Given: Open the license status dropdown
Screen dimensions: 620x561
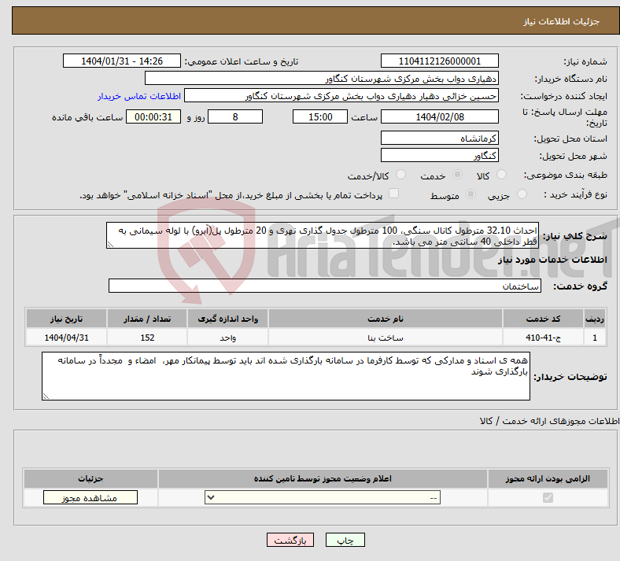Looking at the screenshot, I should pos(323,497).
